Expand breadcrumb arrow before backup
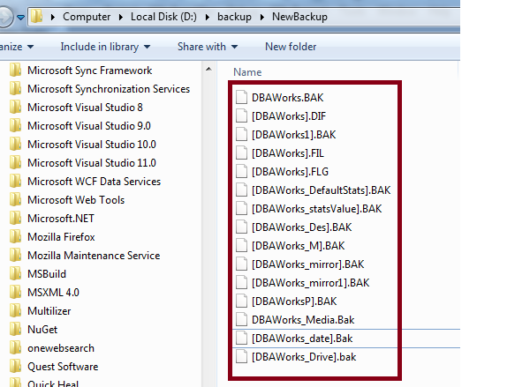 click(x=208, y=17)
